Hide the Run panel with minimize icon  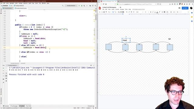point(94,65)
